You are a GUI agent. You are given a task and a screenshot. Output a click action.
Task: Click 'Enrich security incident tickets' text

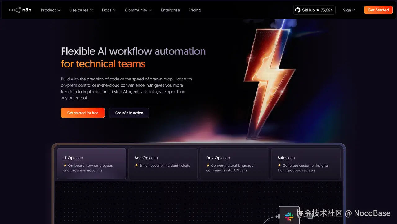(x=165, y=166)
